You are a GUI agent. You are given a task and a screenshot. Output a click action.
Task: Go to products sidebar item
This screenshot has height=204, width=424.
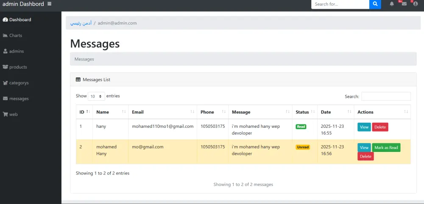(x=18, y=67)
